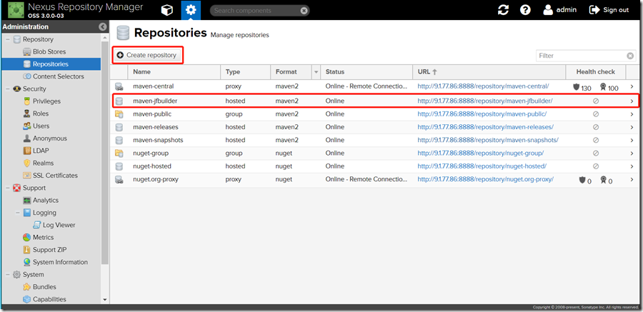Viewport: 643px width, 312px height.
Task: Sort by the Name column header
Action: (174, 71)
